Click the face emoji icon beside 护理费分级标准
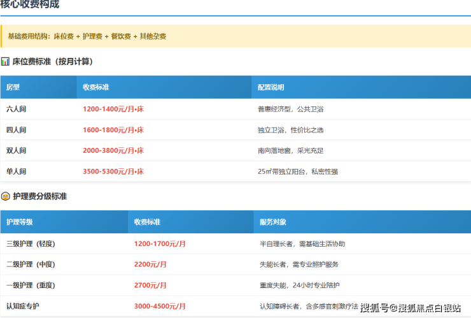 pos(5,196)
